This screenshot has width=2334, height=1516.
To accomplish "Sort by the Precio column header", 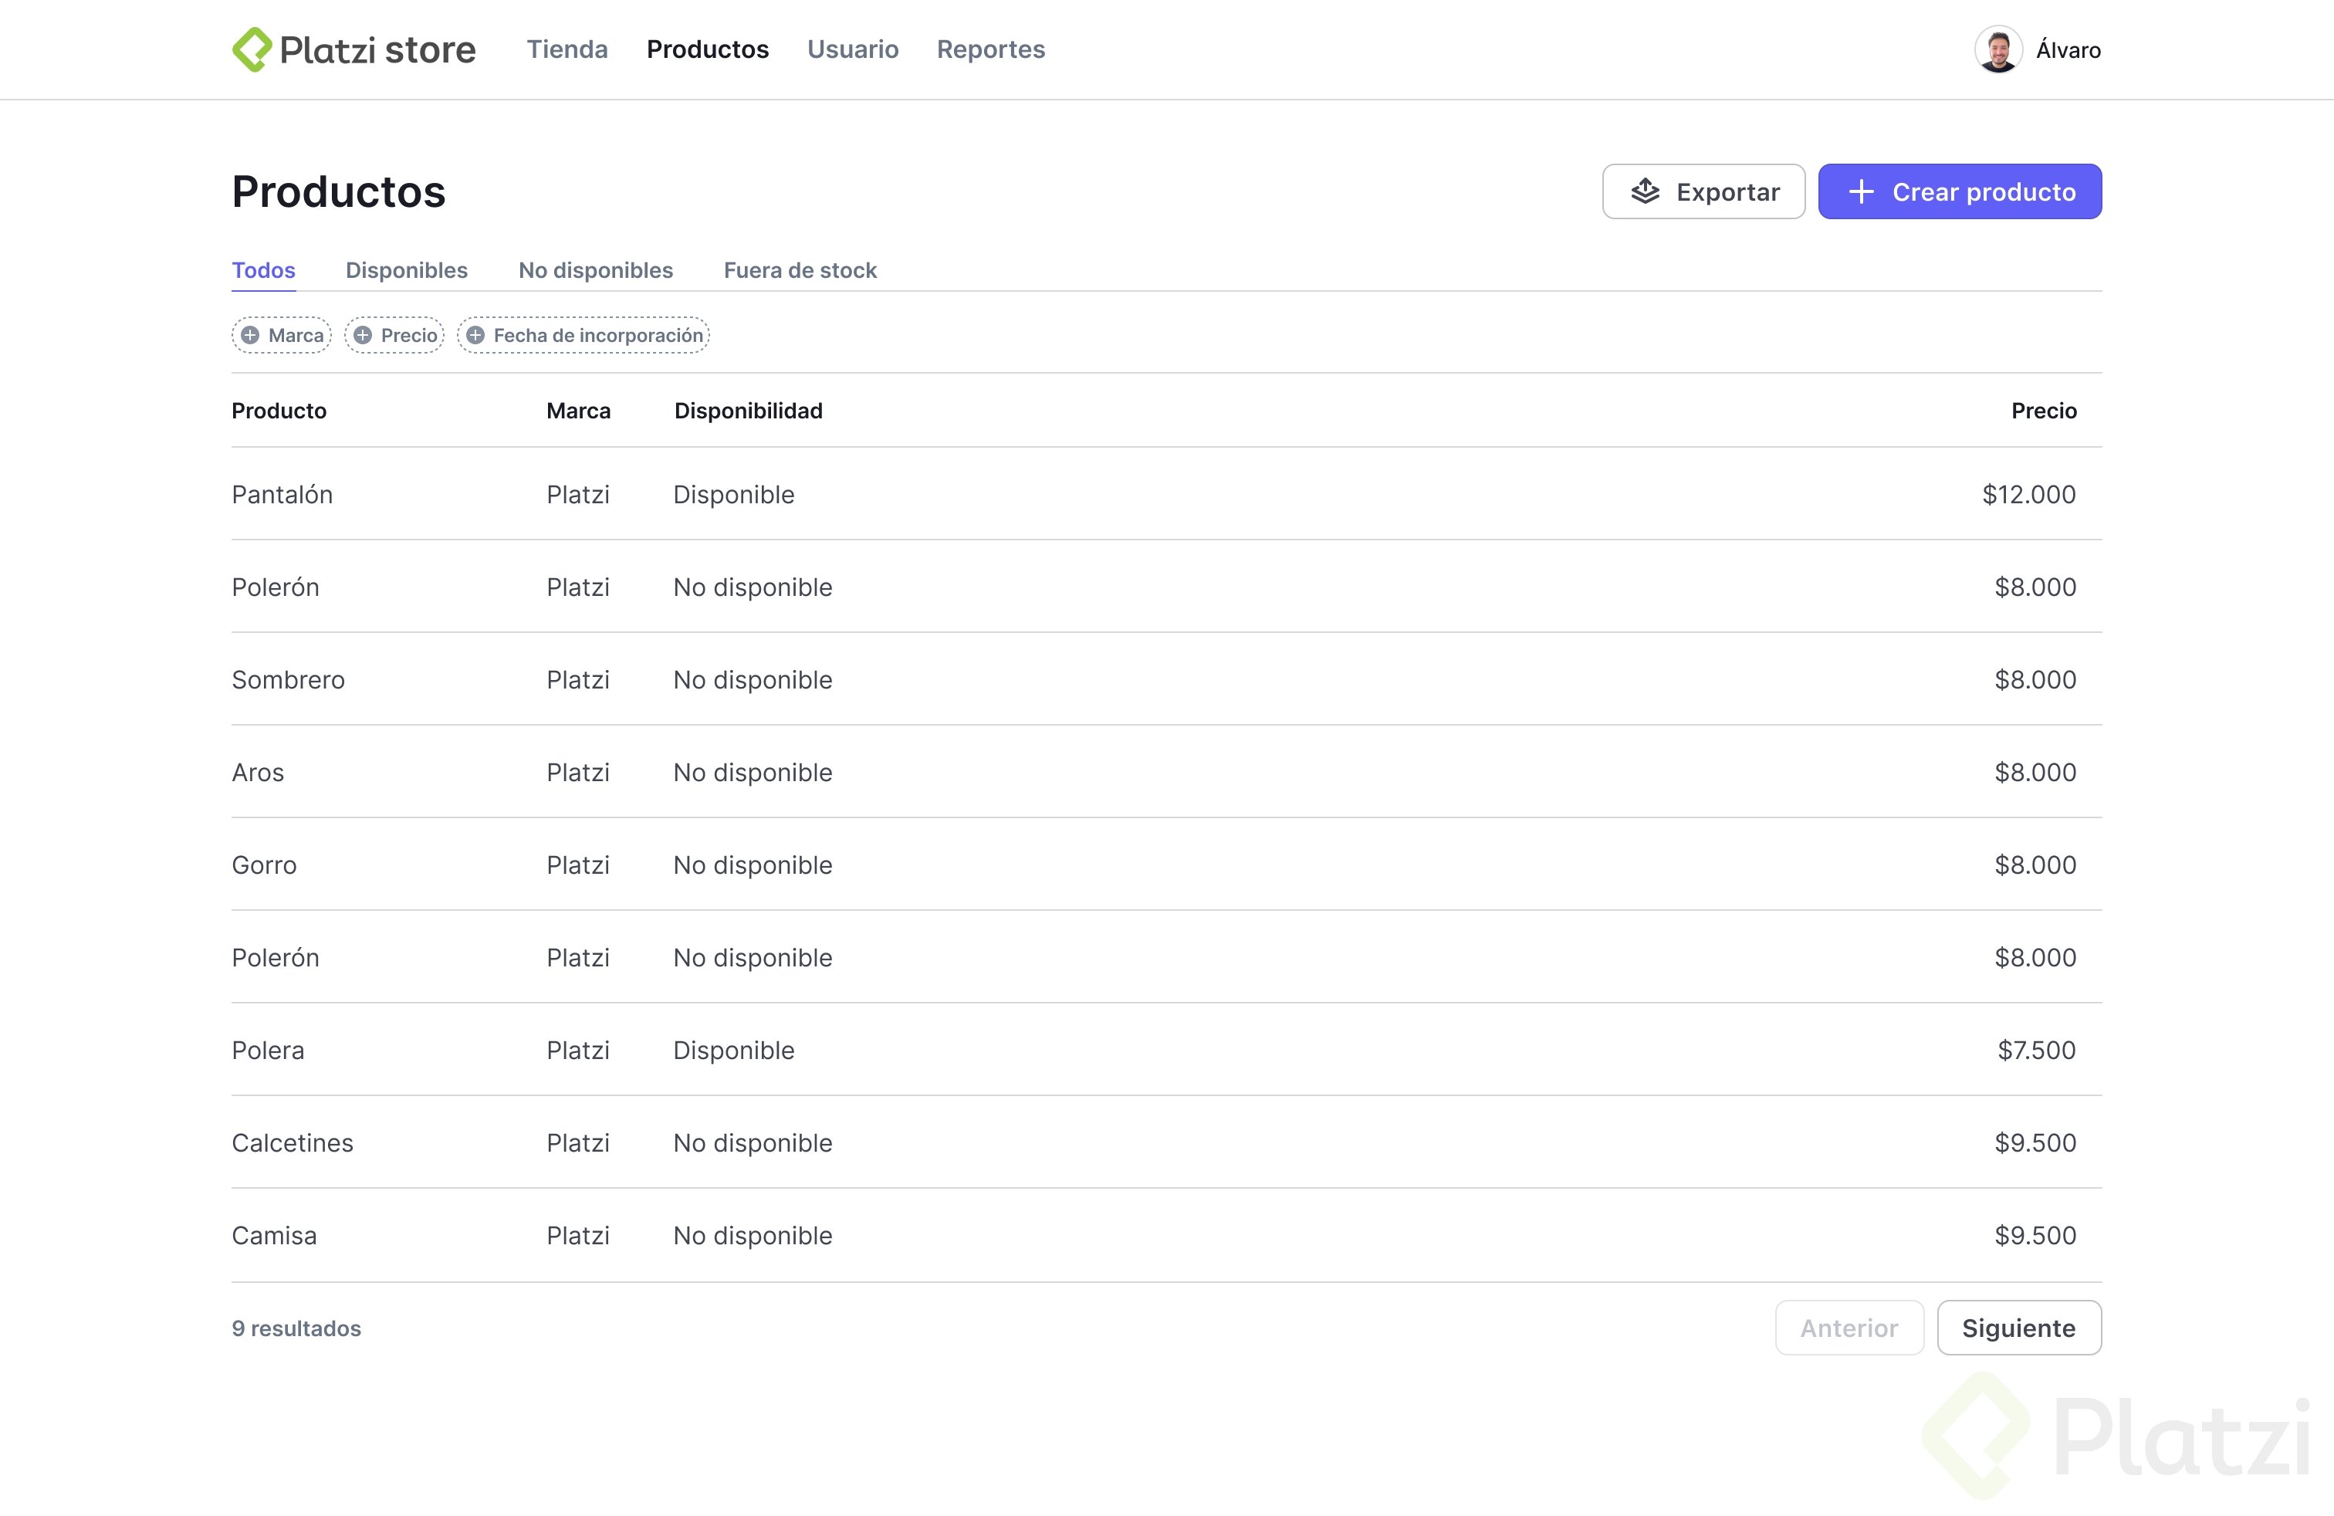I will click(x=2043, y=410).
